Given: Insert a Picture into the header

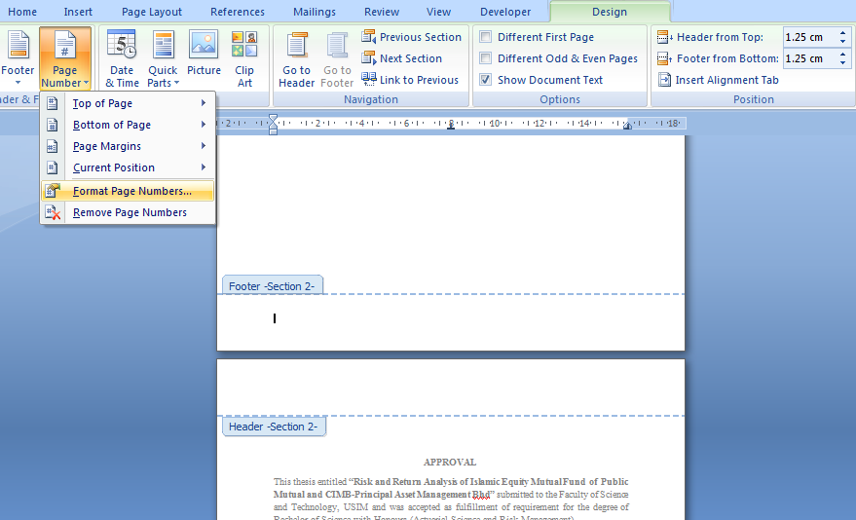Looking at the screenshot, I should (x=204, y=53).
